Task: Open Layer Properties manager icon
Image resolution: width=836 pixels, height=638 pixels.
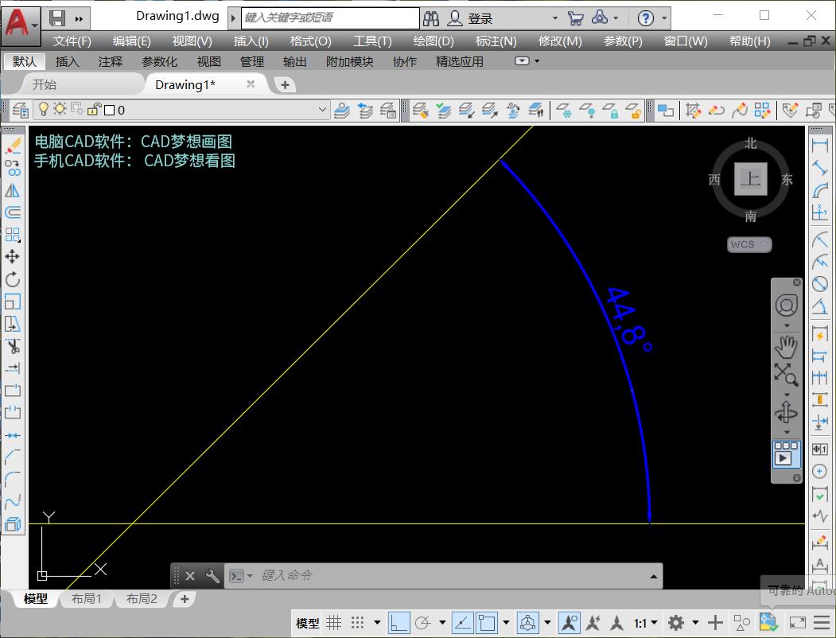Action: click(x=20, y=110)
